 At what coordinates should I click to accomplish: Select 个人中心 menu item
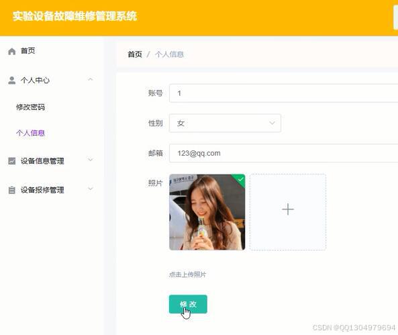click(35, 81)
